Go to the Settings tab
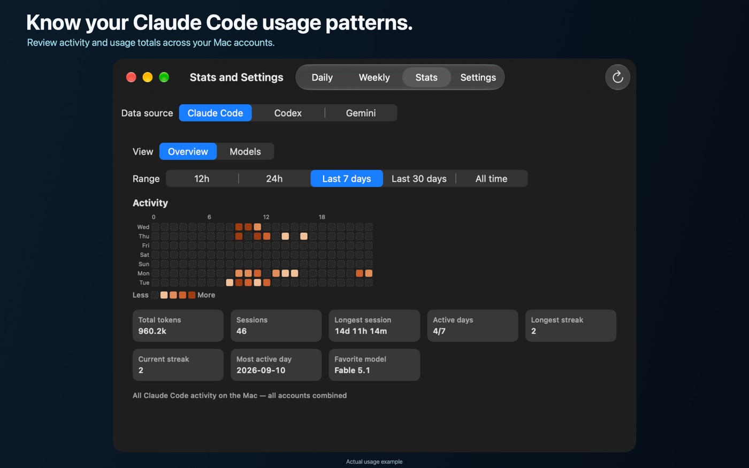Image resolution: width=749 pixels, height=468 pixels. click(478, 78)
